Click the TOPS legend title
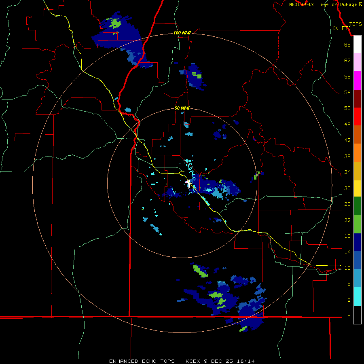 356,24
